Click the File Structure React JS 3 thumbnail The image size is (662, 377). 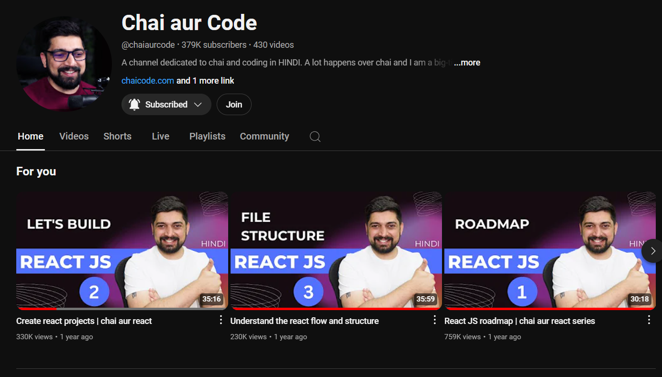pyautogui.click(x=336, y=250)
